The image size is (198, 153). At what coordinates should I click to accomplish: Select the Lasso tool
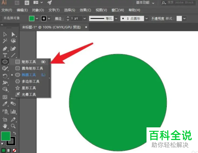(x=13, y=41)
